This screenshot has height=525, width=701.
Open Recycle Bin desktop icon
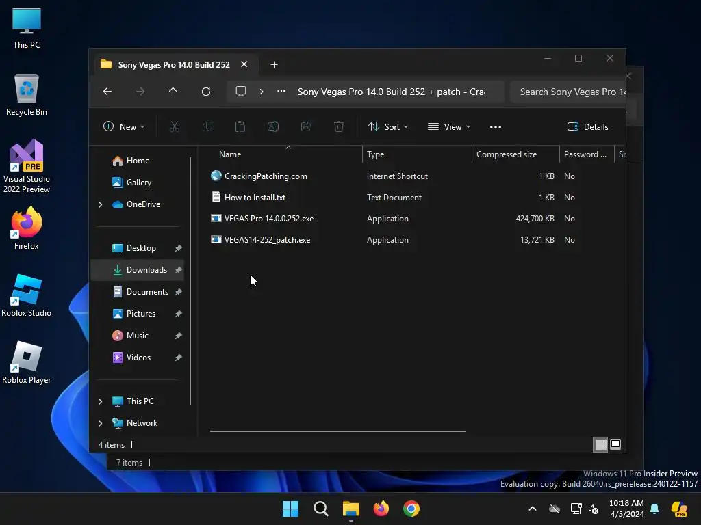point(27,95)
